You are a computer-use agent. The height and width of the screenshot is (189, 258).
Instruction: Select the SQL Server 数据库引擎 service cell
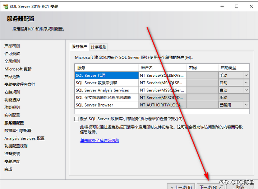106,83
